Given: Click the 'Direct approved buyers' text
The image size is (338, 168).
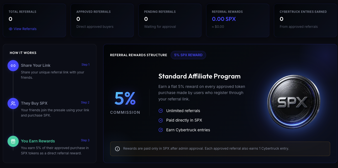Looking at the screenshot, I should pyautogui.click(x=95, y=27).
